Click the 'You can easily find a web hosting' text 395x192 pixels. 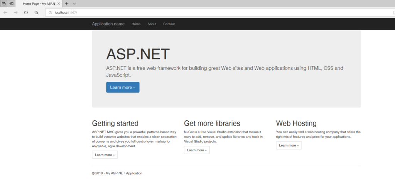[x=318, y=134]
